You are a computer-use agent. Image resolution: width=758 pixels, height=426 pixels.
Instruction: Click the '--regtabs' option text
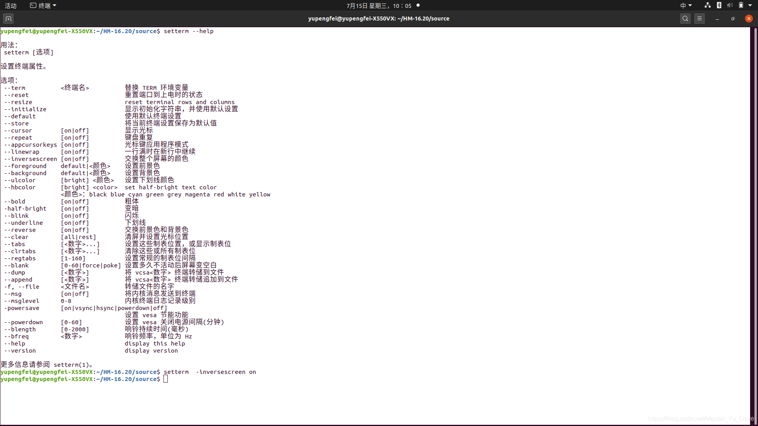tap(20, 258)
